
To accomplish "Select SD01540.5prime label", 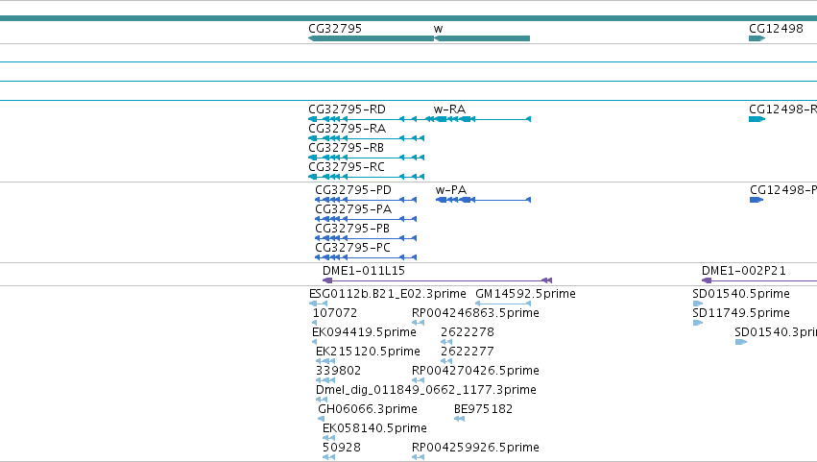I will (741, 294).
